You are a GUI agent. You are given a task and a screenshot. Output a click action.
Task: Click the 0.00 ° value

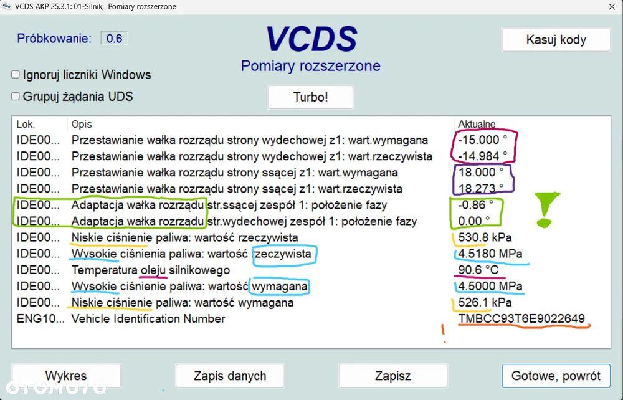(474, 221)
